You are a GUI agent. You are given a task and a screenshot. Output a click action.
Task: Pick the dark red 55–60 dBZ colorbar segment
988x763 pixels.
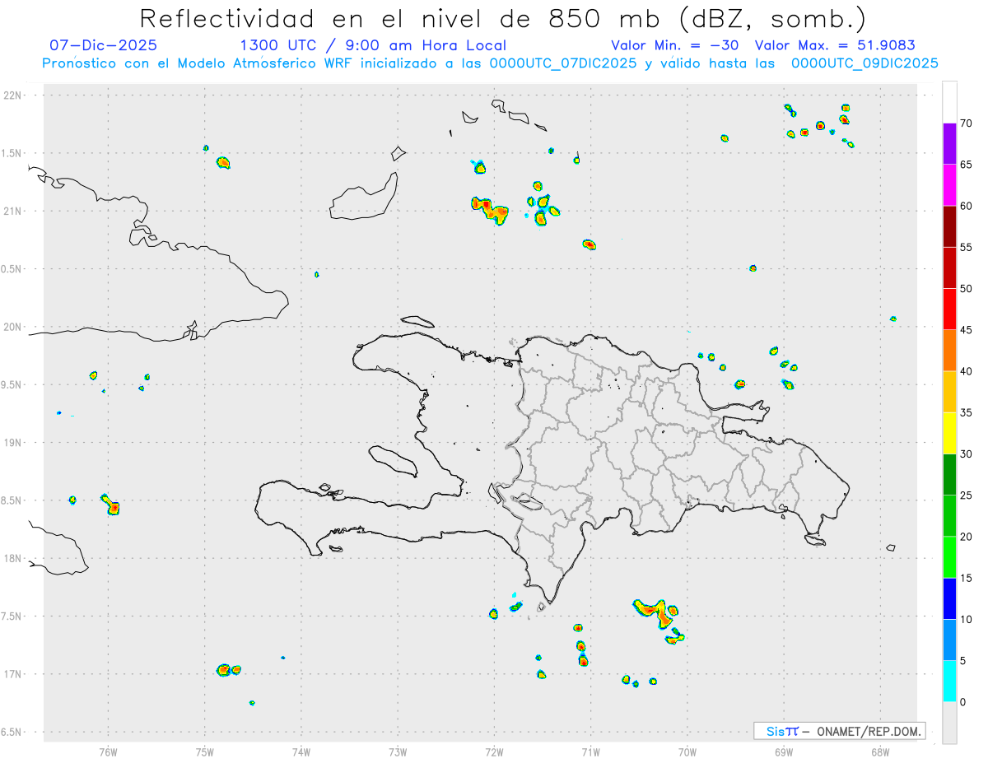[949, 226]
